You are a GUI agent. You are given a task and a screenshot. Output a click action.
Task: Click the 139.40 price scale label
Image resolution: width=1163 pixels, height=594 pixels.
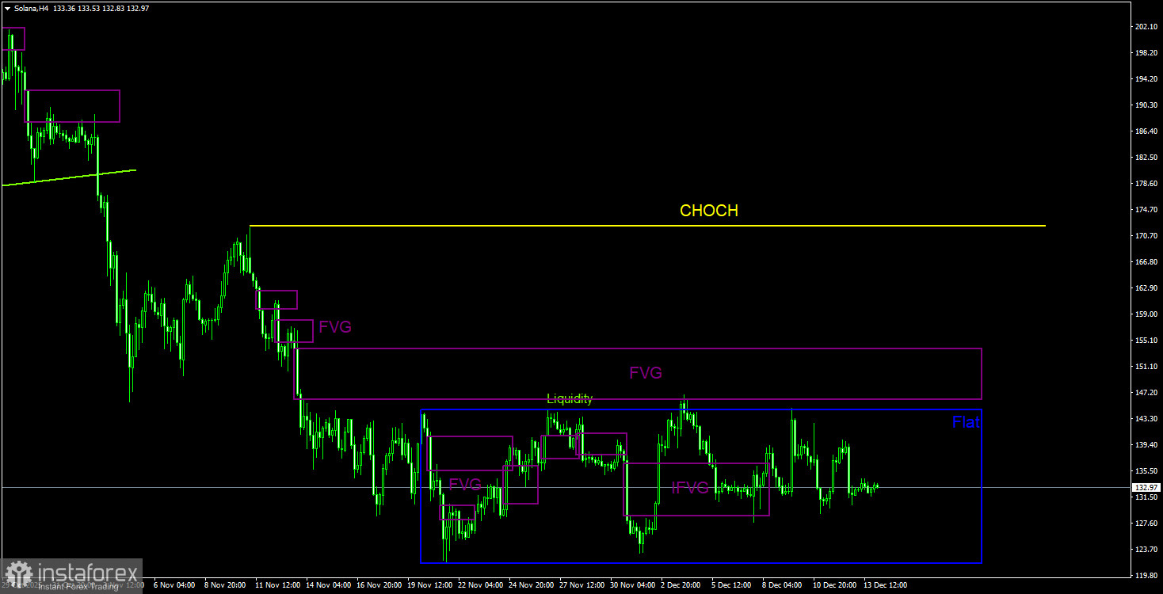[1145, 445]
